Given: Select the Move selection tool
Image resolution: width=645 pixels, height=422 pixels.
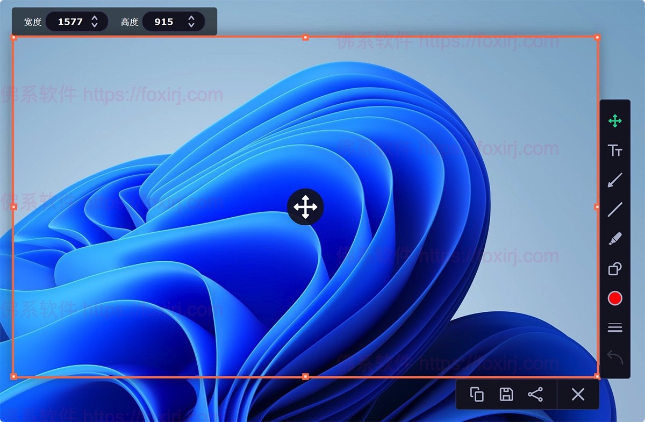Looking at the screenshot, I should point(615,121).
